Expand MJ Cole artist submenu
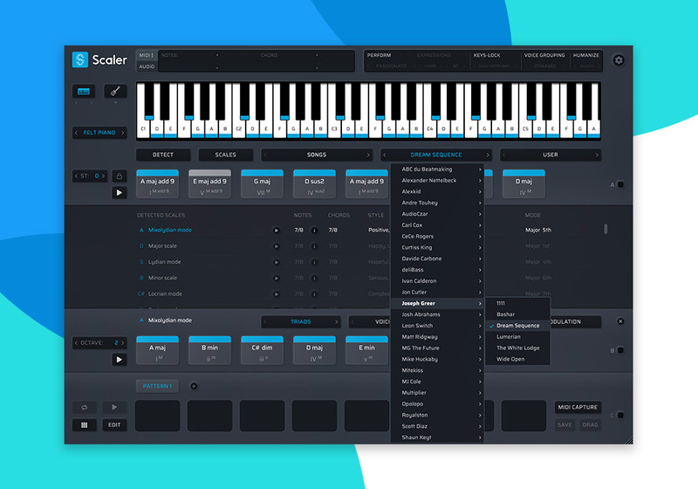 pyautogui.click(x=437, y=382)
